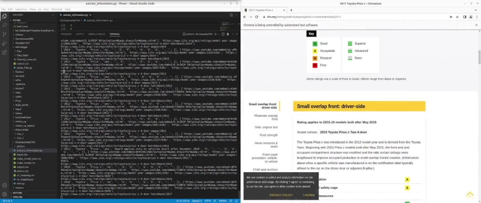Click I AGREE on cookie notice
This screenshot has height=203, width=481.
tap(309, 195)
